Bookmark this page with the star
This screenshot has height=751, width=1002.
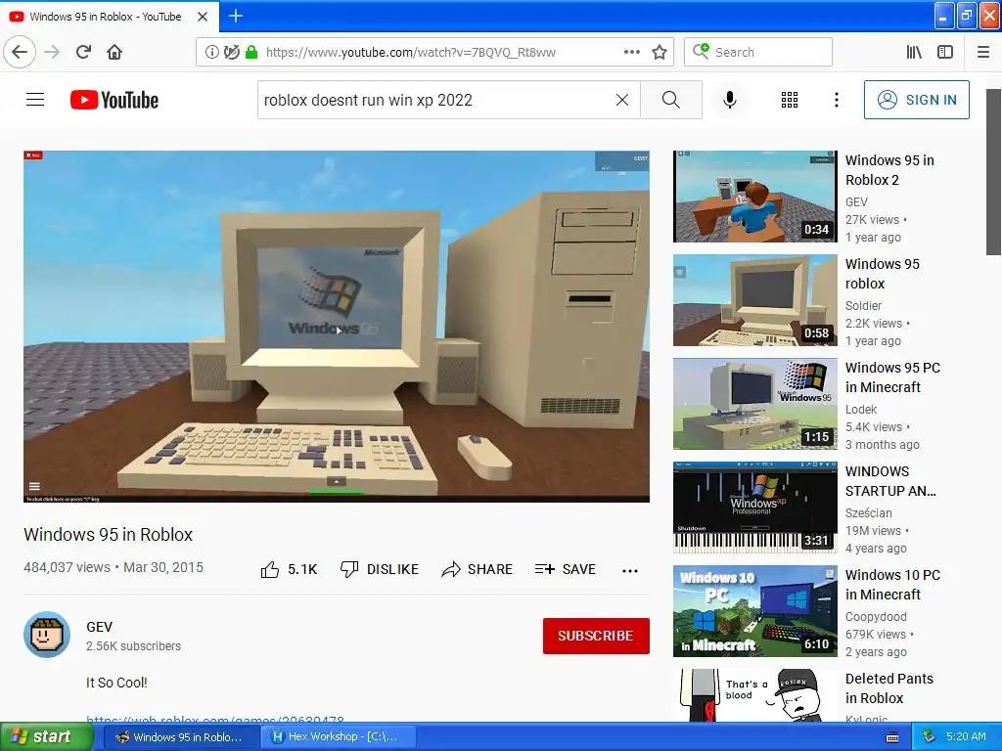[660, 52]
